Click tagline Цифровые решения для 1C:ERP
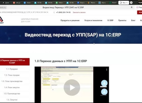The image size is (142, 103). click(30, 20)
